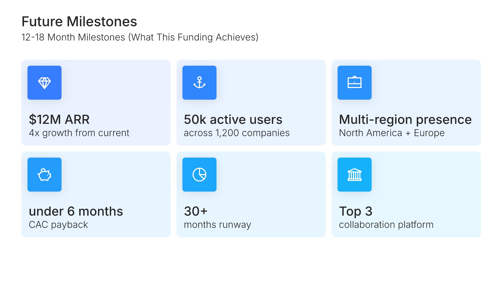Click the piggy bank icon
This screenshot has width=502, height=282.
coord(44,175)
